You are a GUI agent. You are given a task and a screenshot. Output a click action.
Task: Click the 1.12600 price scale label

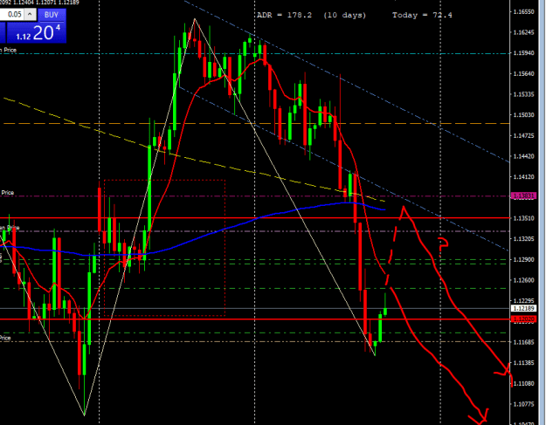click(x=523, y=280)
